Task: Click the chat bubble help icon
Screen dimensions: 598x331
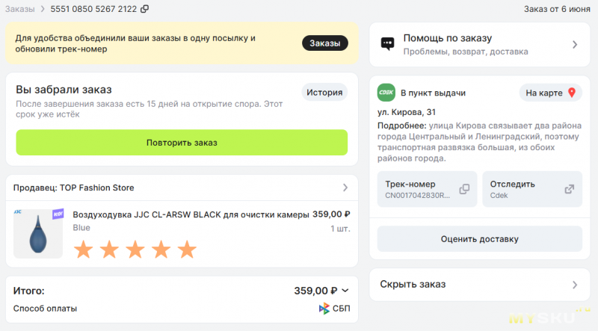Action: coord(387,44)
